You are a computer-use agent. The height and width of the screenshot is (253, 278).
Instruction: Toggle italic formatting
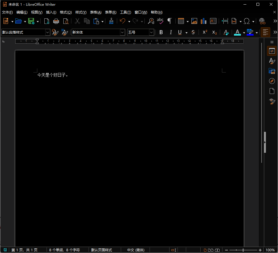tap(171, 32)
